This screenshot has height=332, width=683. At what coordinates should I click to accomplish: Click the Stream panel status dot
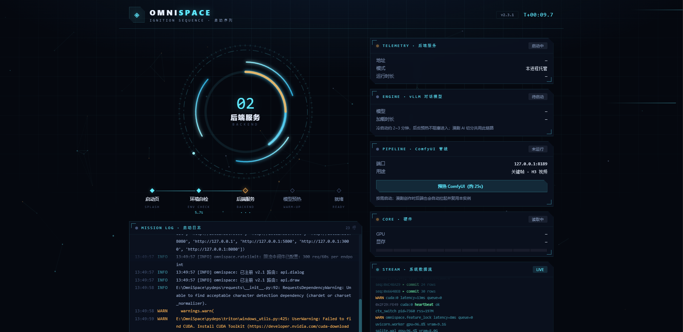pyautogui.click(x=378, y=270)
